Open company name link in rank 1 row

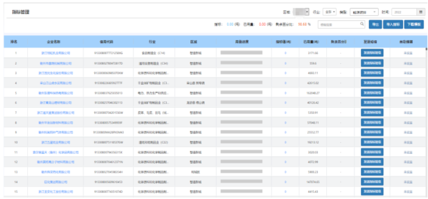point(56,53)
